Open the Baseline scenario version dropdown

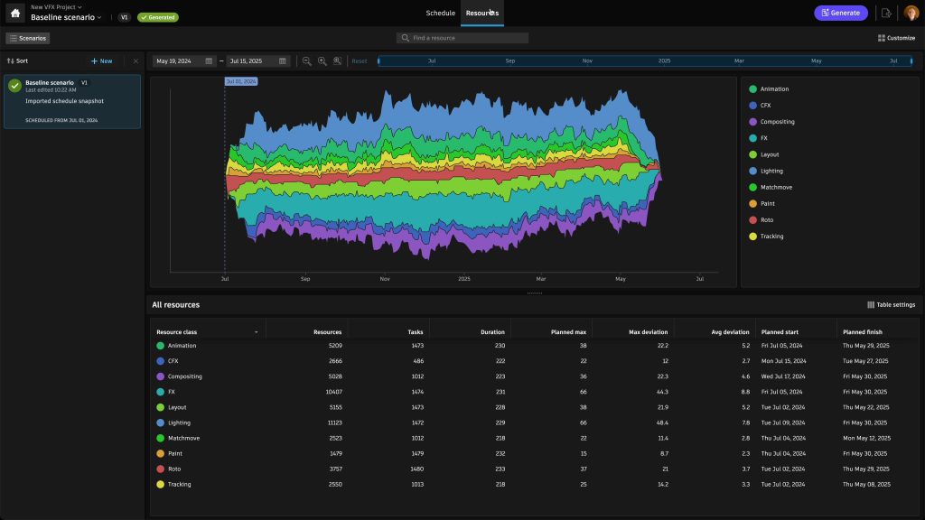(99, 16)
